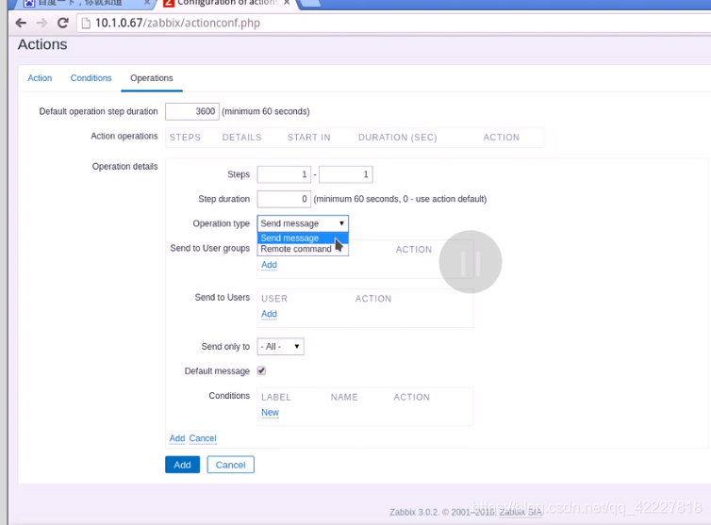Click the blue Add button
This screenshot has width=711, height=525.
tap(182, 465)
